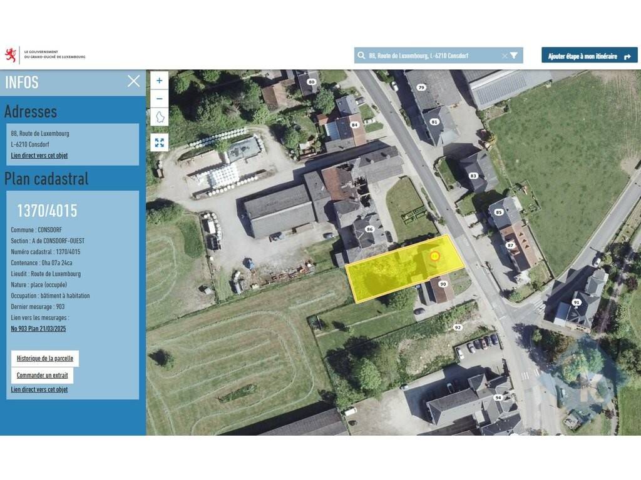
Task: Open the 'No 903 Plan 21/03/2025' link
Action: click(38, 329)
